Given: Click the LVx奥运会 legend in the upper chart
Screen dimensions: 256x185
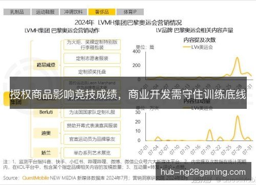Looking at the screenshot, I should click(x=198, y=47).
